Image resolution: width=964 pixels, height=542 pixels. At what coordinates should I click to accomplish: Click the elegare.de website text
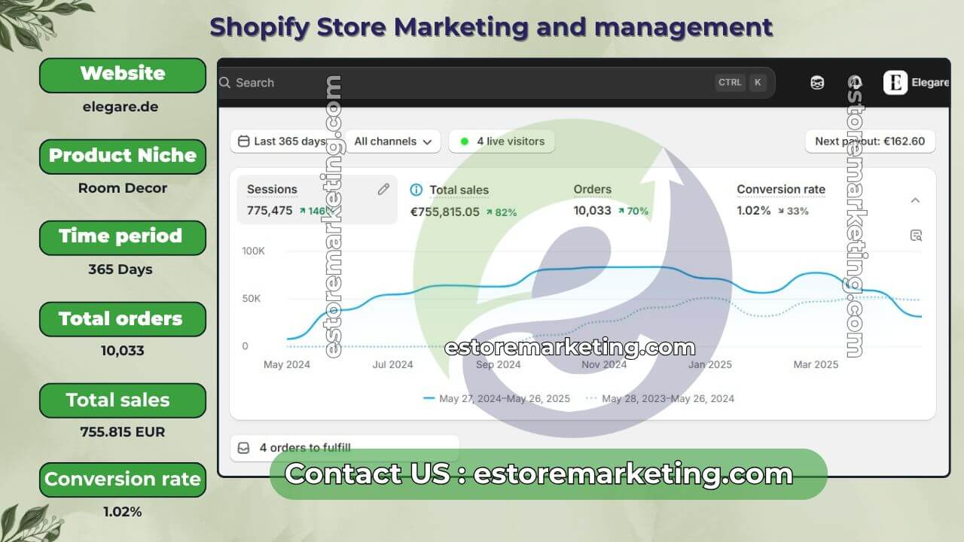click(120, 107)
